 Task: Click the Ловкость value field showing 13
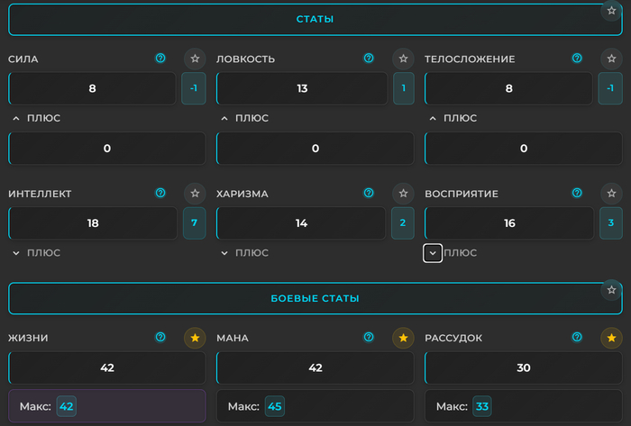[x=301, y=89]
